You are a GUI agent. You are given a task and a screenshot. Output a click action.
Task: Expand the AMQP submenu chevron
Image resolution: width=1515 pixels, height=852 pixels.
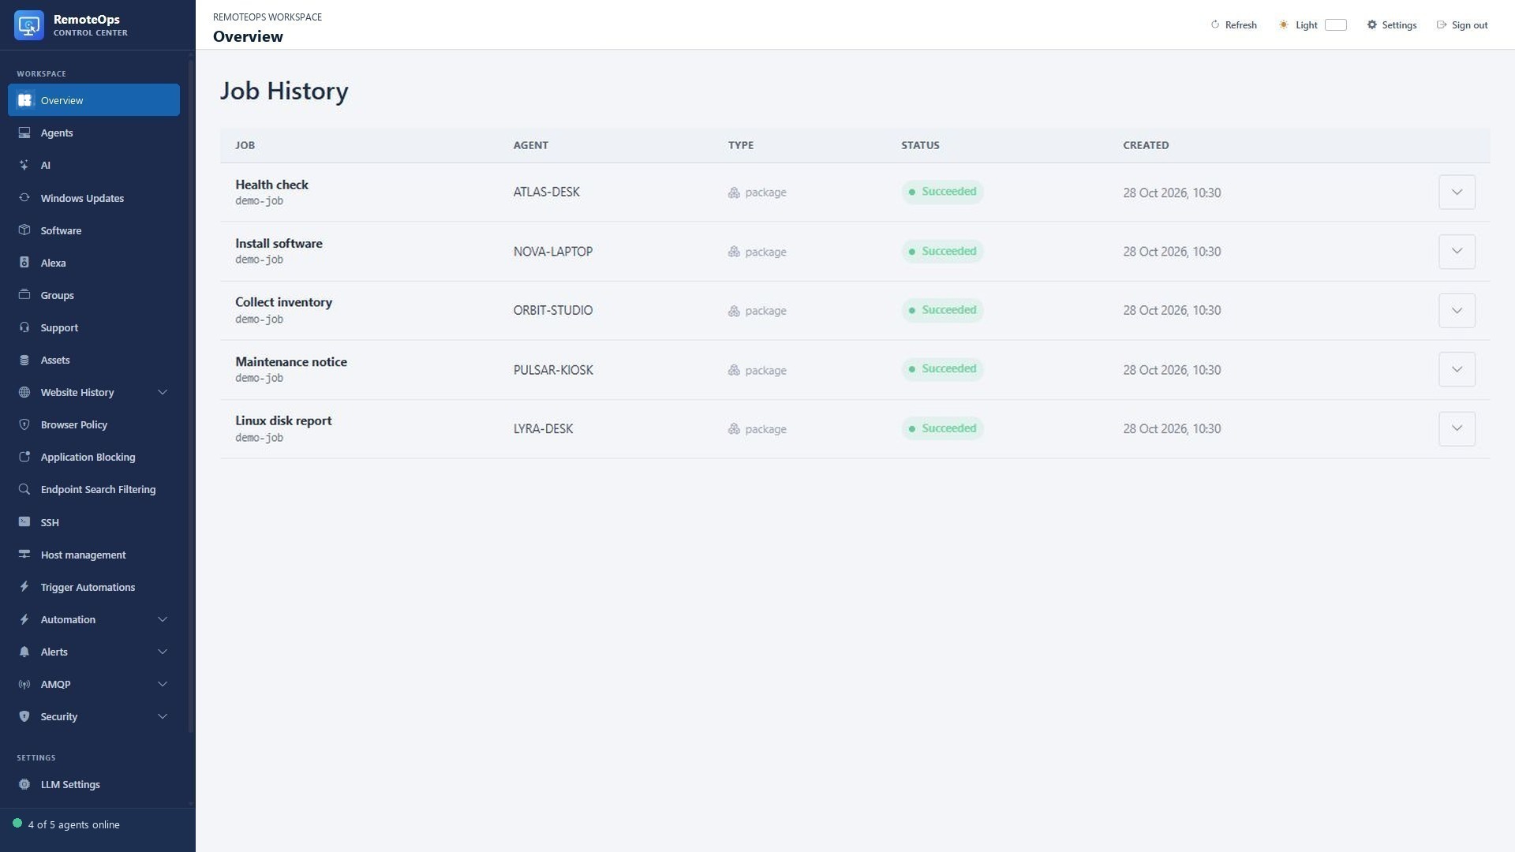[163, 684]
